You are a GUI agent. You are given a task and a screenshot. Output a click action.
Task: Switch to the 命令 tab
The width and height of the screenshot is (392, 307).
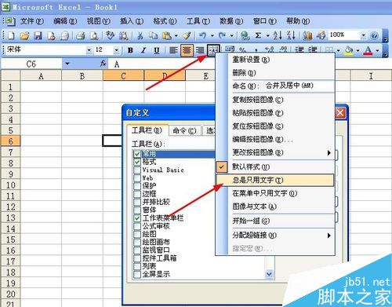(x=185, y=130)
